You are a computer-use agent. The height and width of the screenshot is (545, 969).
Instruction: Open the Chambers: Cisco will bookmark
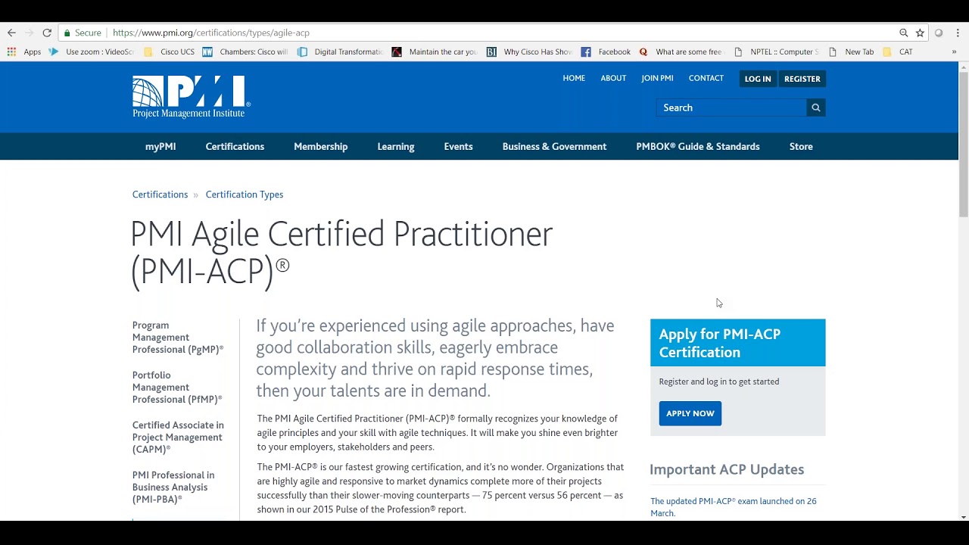click(245, 51)
